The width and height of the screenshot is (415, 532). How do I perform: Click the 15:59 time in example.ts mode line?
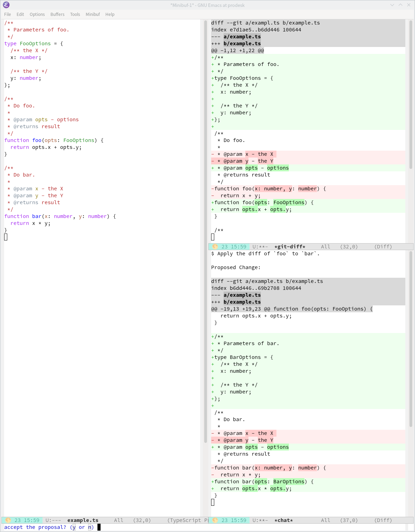31,520
